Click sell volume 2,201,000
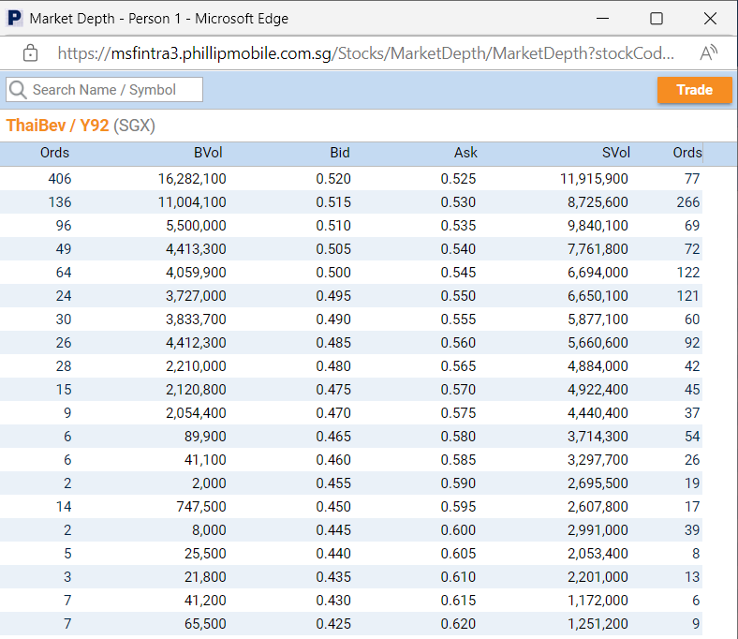 (598, 577)
